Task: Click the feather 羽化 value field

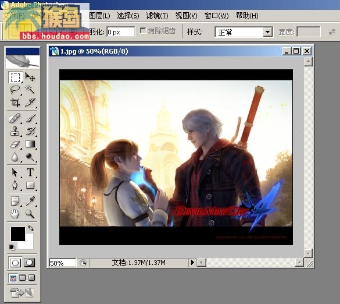Action: point(120,32)
